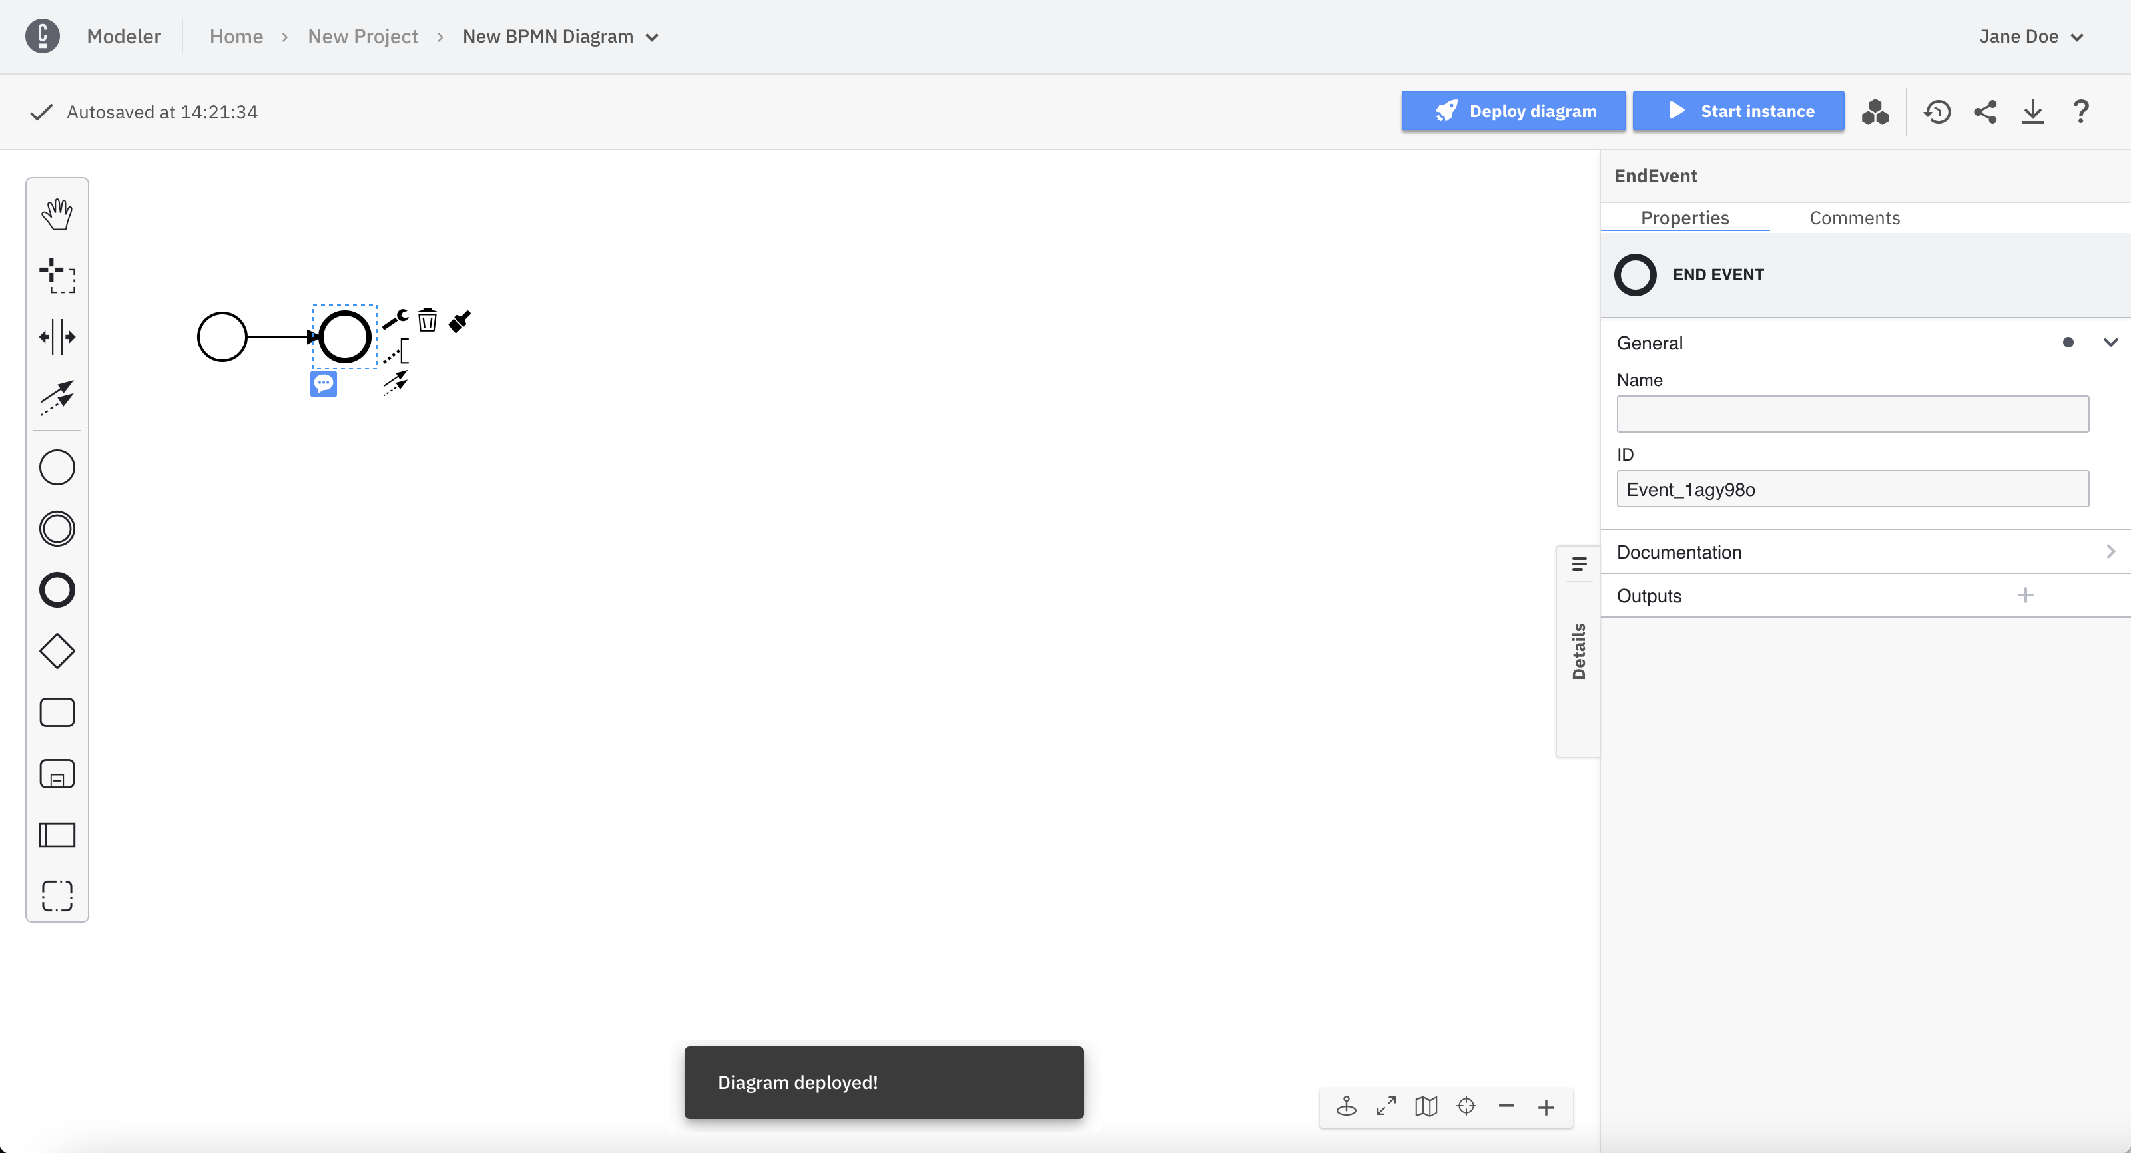Select the Space tool
Screen dimensions: 2131x1153
click(57, 337)
